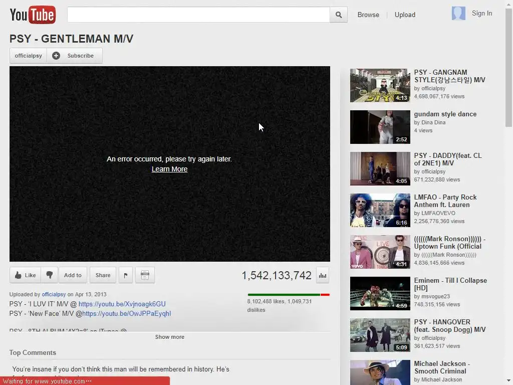
Task: Click the PSY - GENTLEMAN M/V title
Action: (x=71, y=39)
